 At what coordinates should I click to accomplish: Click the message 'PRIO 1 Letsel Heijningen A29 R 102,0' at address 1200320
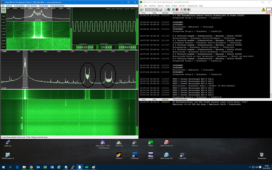193,79
